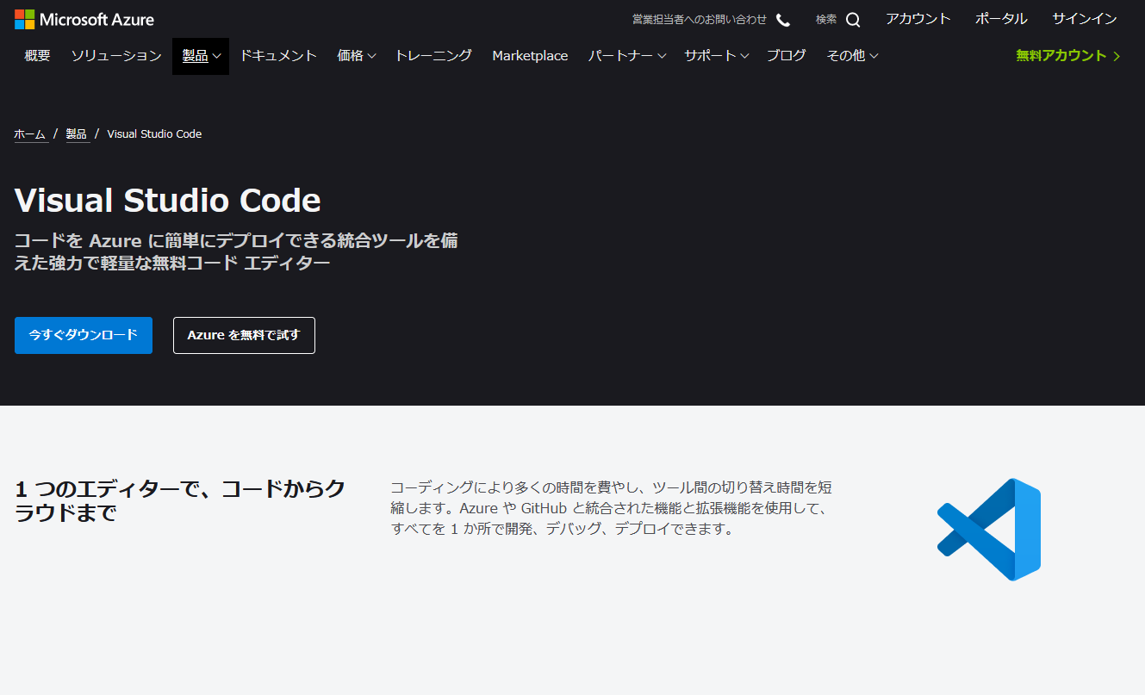Screen dimensions: 1145x695
Task: Click the arrow icon beside 無料アカウント
Action: pyautogui.click(x=1117, y=56)
